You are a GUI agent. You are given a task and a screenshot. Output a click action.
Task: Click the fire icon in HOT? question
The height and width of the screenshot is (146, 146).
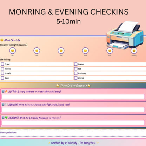[6, 91]
